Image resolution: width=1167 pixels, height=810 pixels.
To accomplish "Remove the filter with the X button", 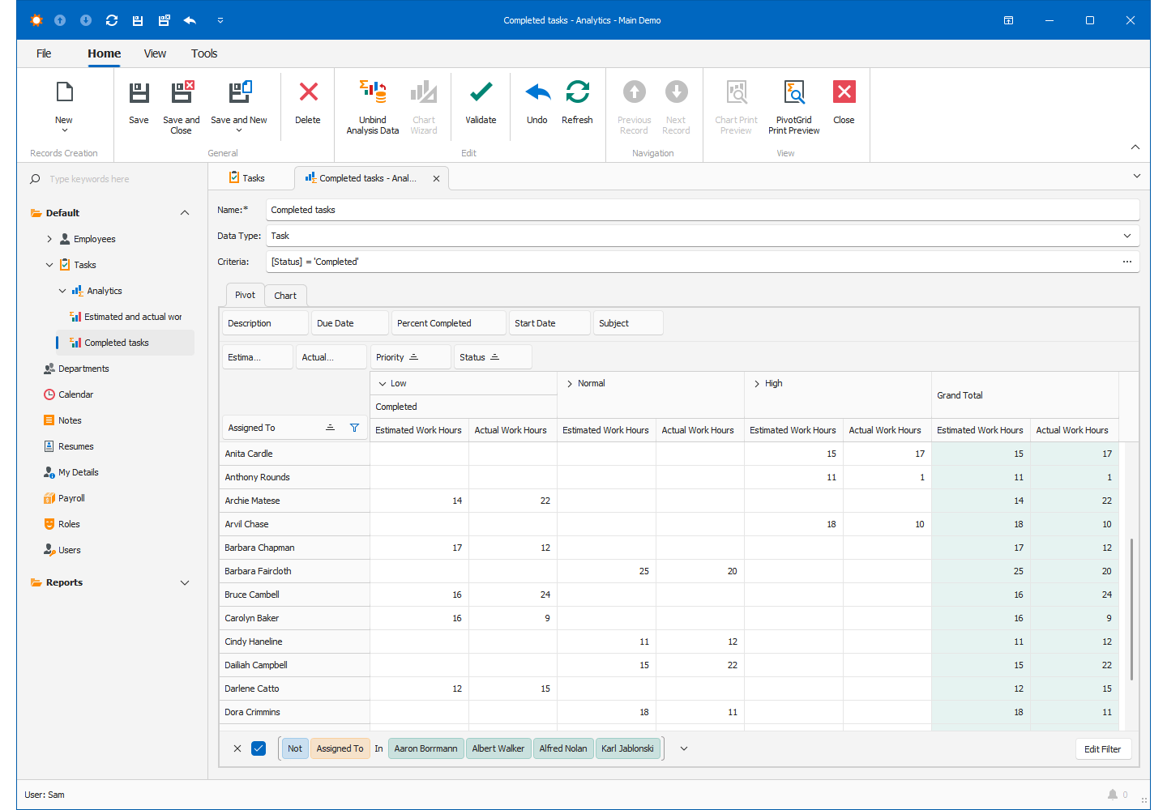I will [237, 748].
